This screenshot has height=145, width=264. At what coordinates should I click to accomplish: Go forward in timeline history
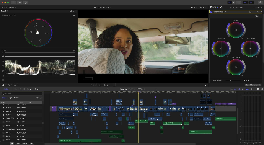[x=156, y=89]
